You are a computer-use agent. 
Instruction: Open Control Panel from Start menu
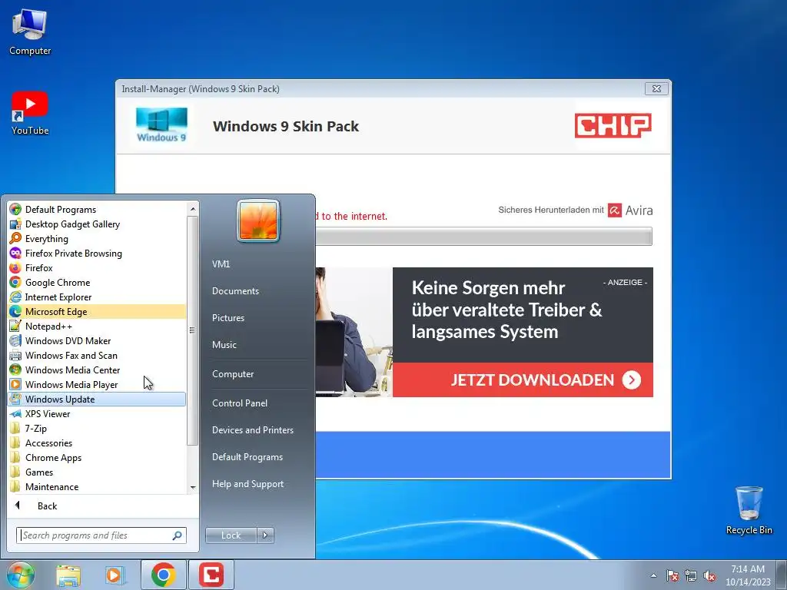pyautogui.click(x=240, y=403)
